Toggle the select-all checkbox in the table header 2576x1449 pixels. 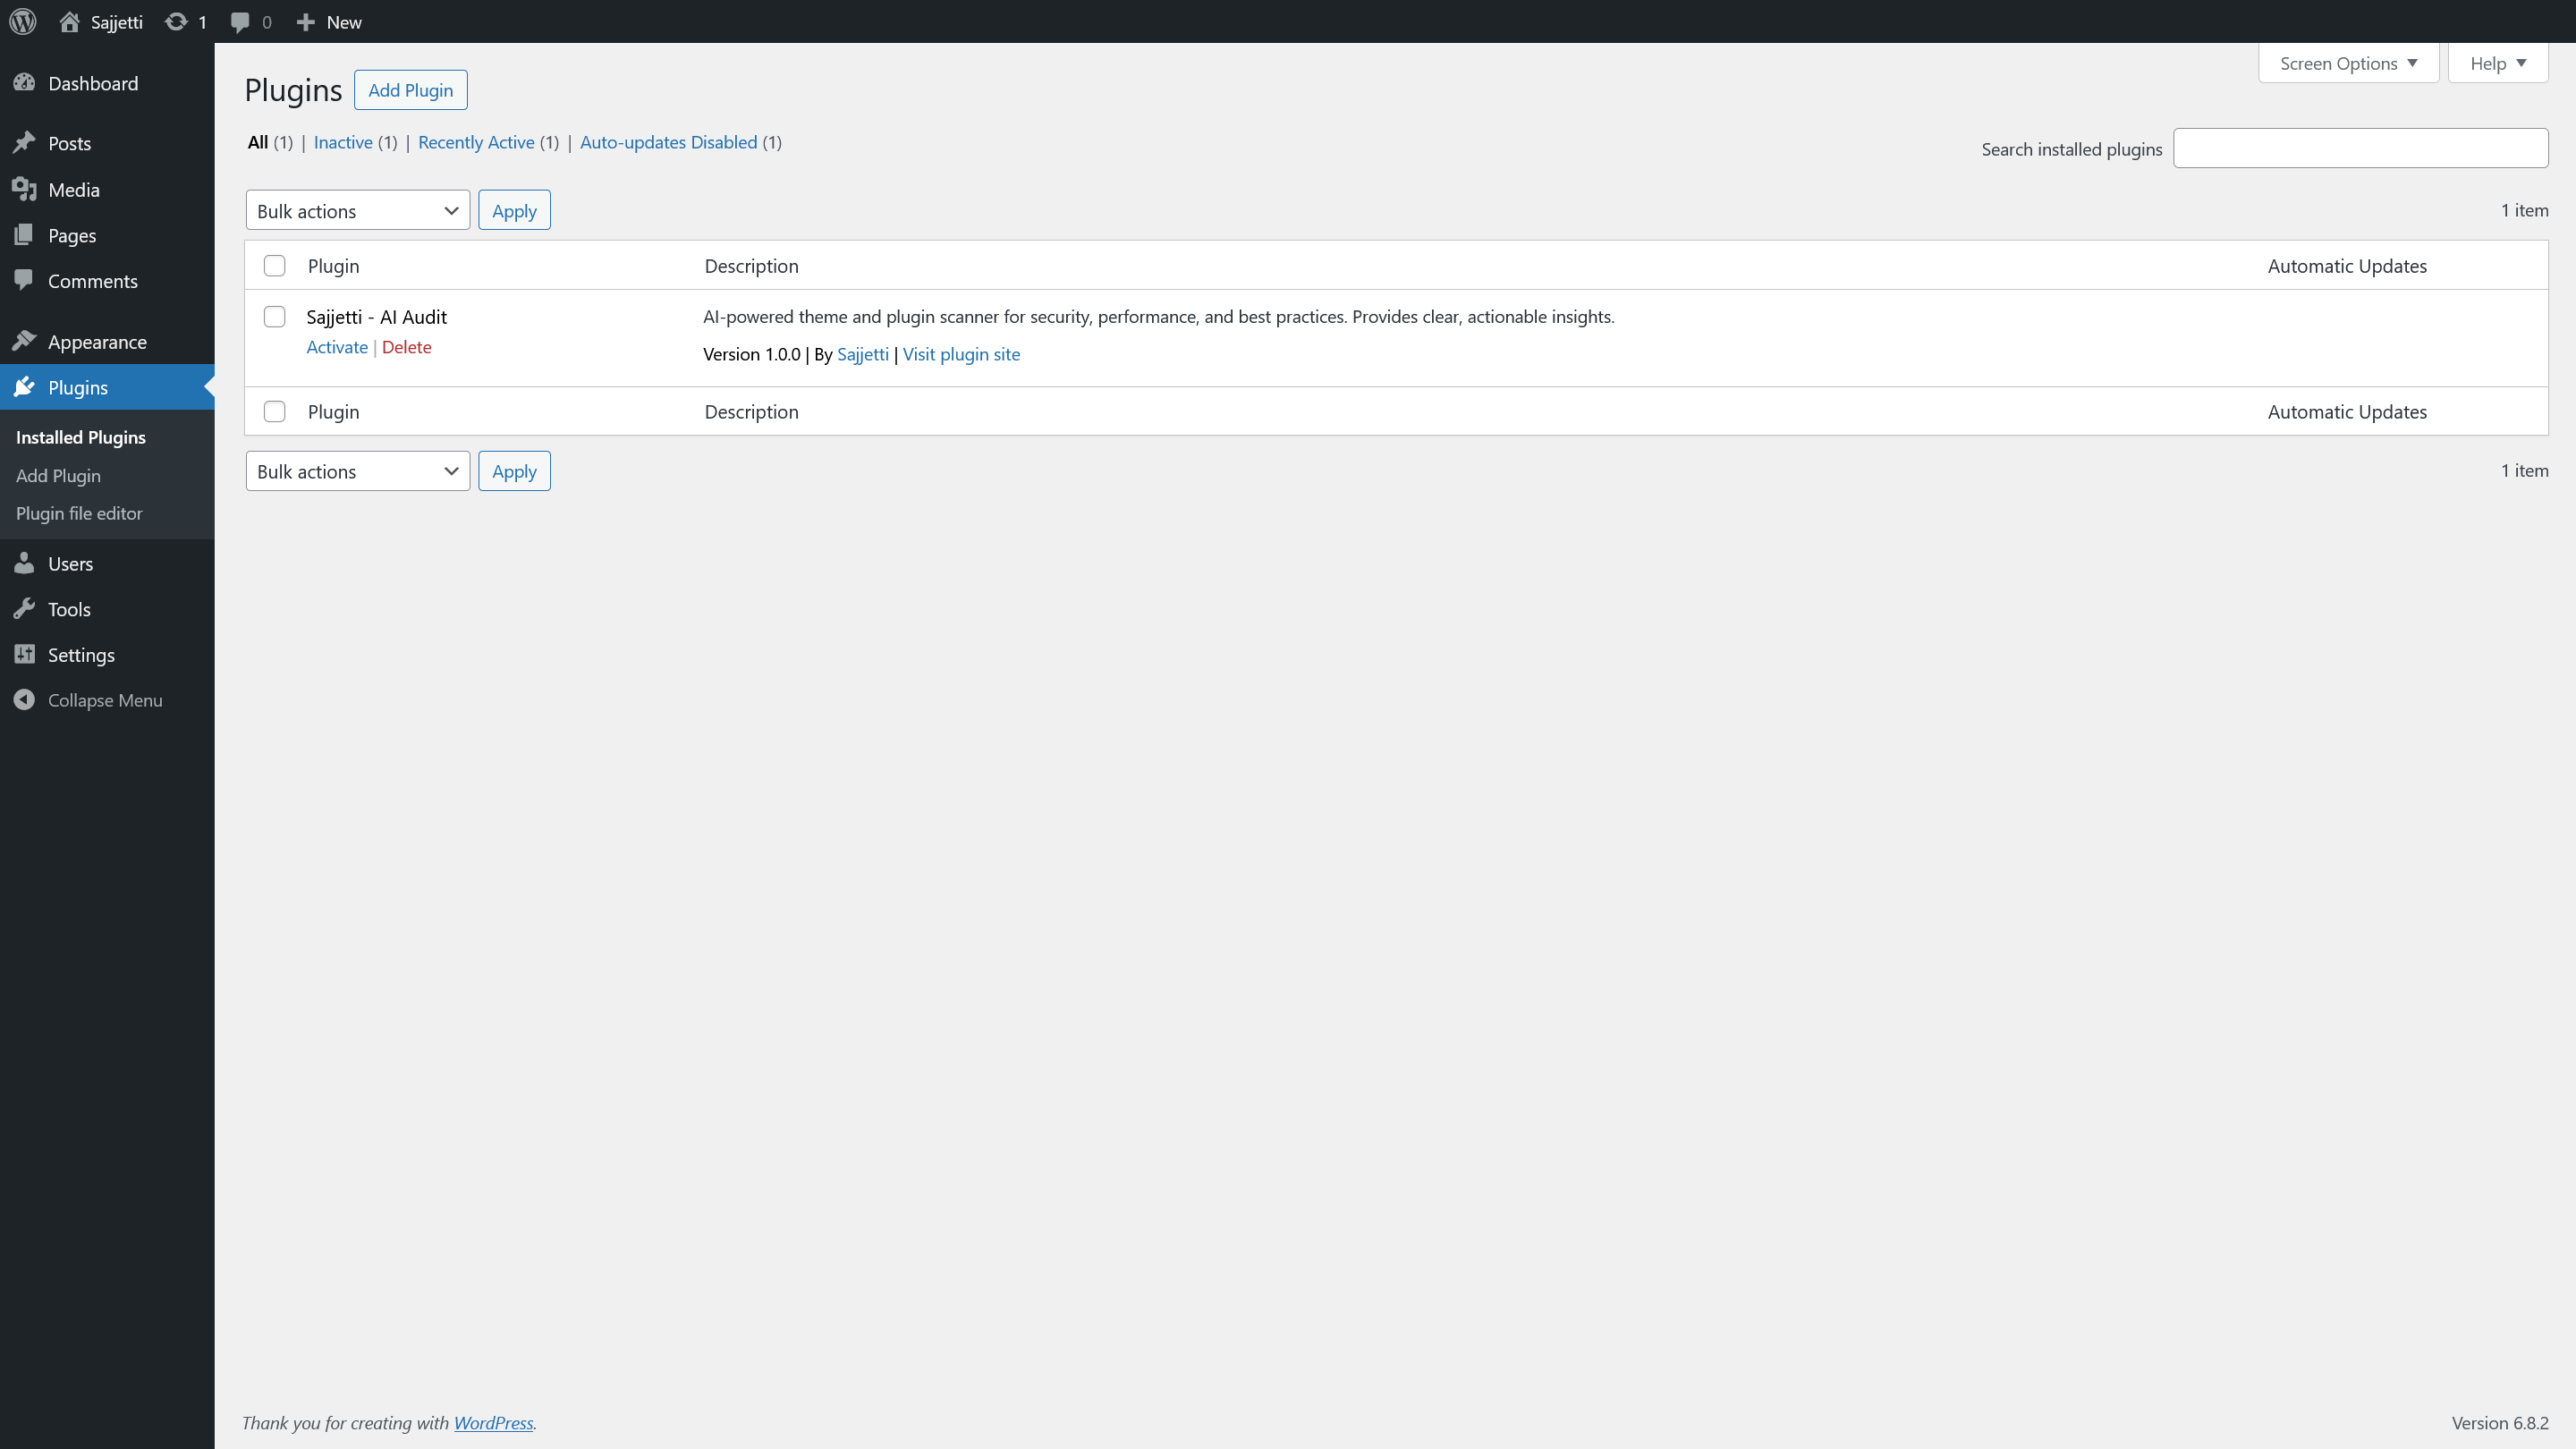(274, 266)
